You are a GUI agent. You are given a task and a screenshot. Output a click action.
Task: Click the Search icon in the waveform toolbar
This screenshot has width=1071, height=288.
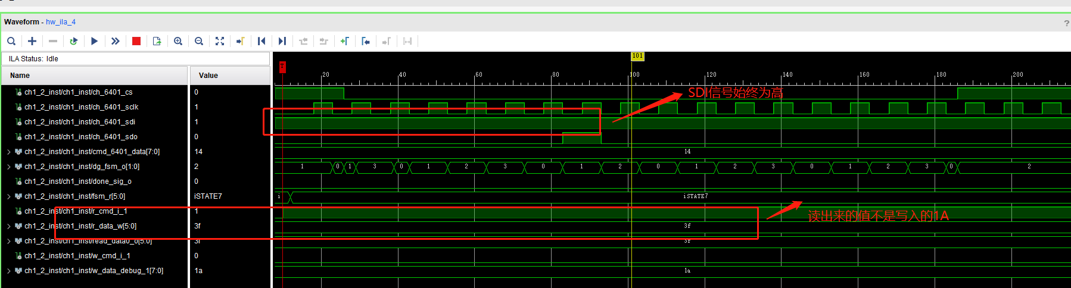(11, 41)
